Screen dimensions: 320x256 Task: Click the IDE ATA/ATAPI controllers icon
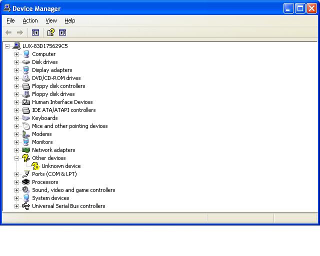click(26, 110)
